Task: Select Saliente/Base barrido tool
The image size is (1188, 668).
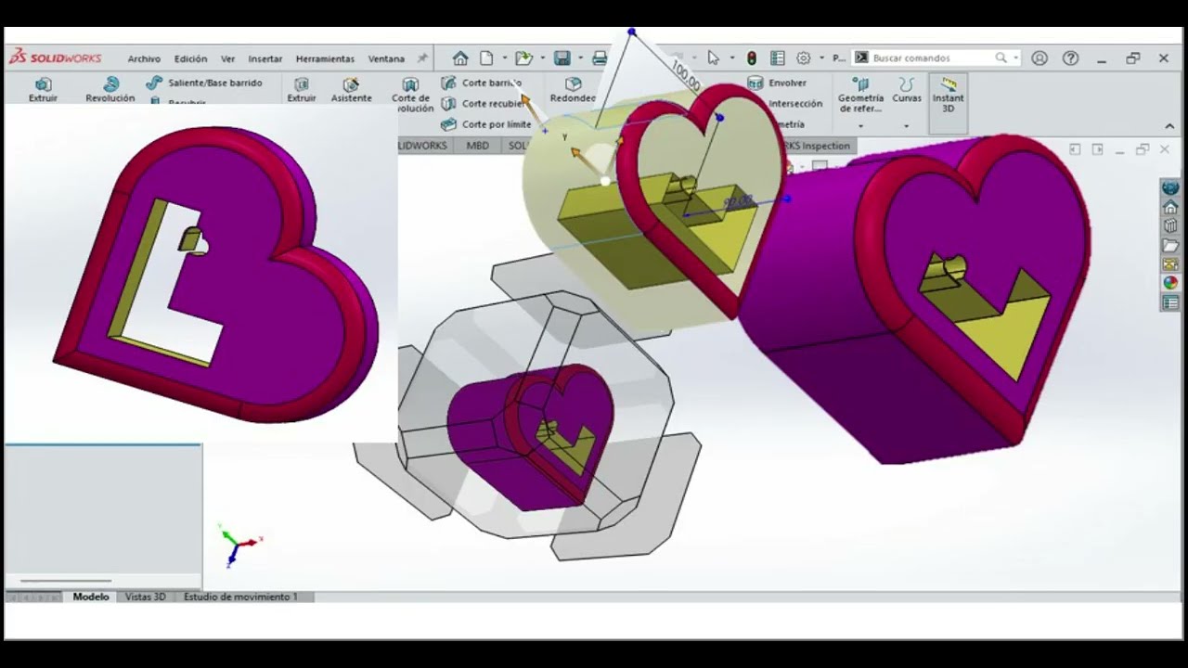Action: coord(204,83)
